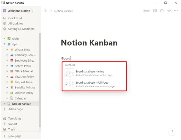The image size is (181, 140).
Task: Open the Benefits Policies page
Action: pos(25,87)
